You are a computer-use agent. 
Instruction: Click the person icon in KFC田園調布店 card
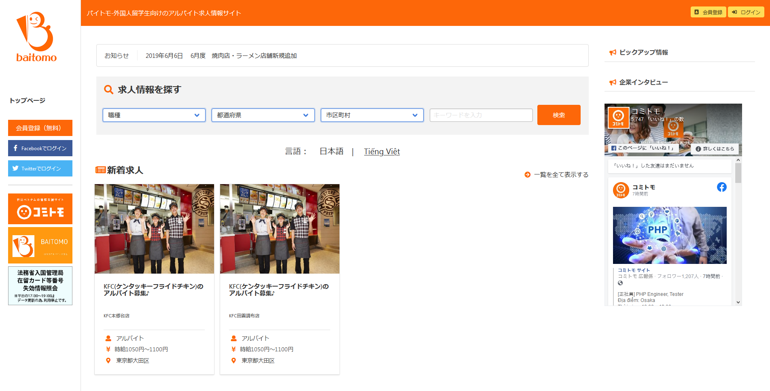click(234, 338)
